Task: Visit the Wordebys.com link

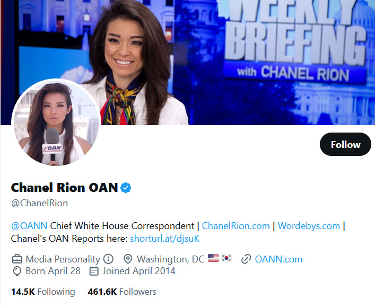Action: [309, 226]
